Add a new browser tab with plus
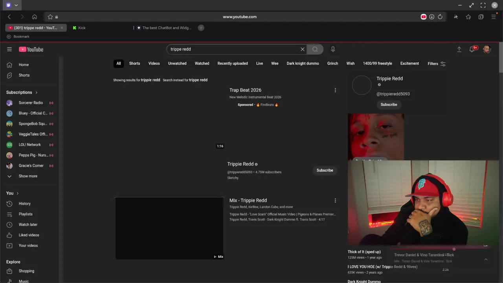The image size is (503, 283). click(201, 28)
